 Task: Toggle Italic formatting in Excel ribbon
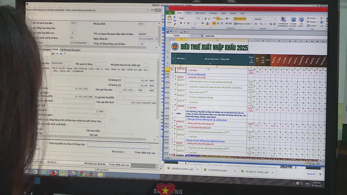click(x=184, y=23)
